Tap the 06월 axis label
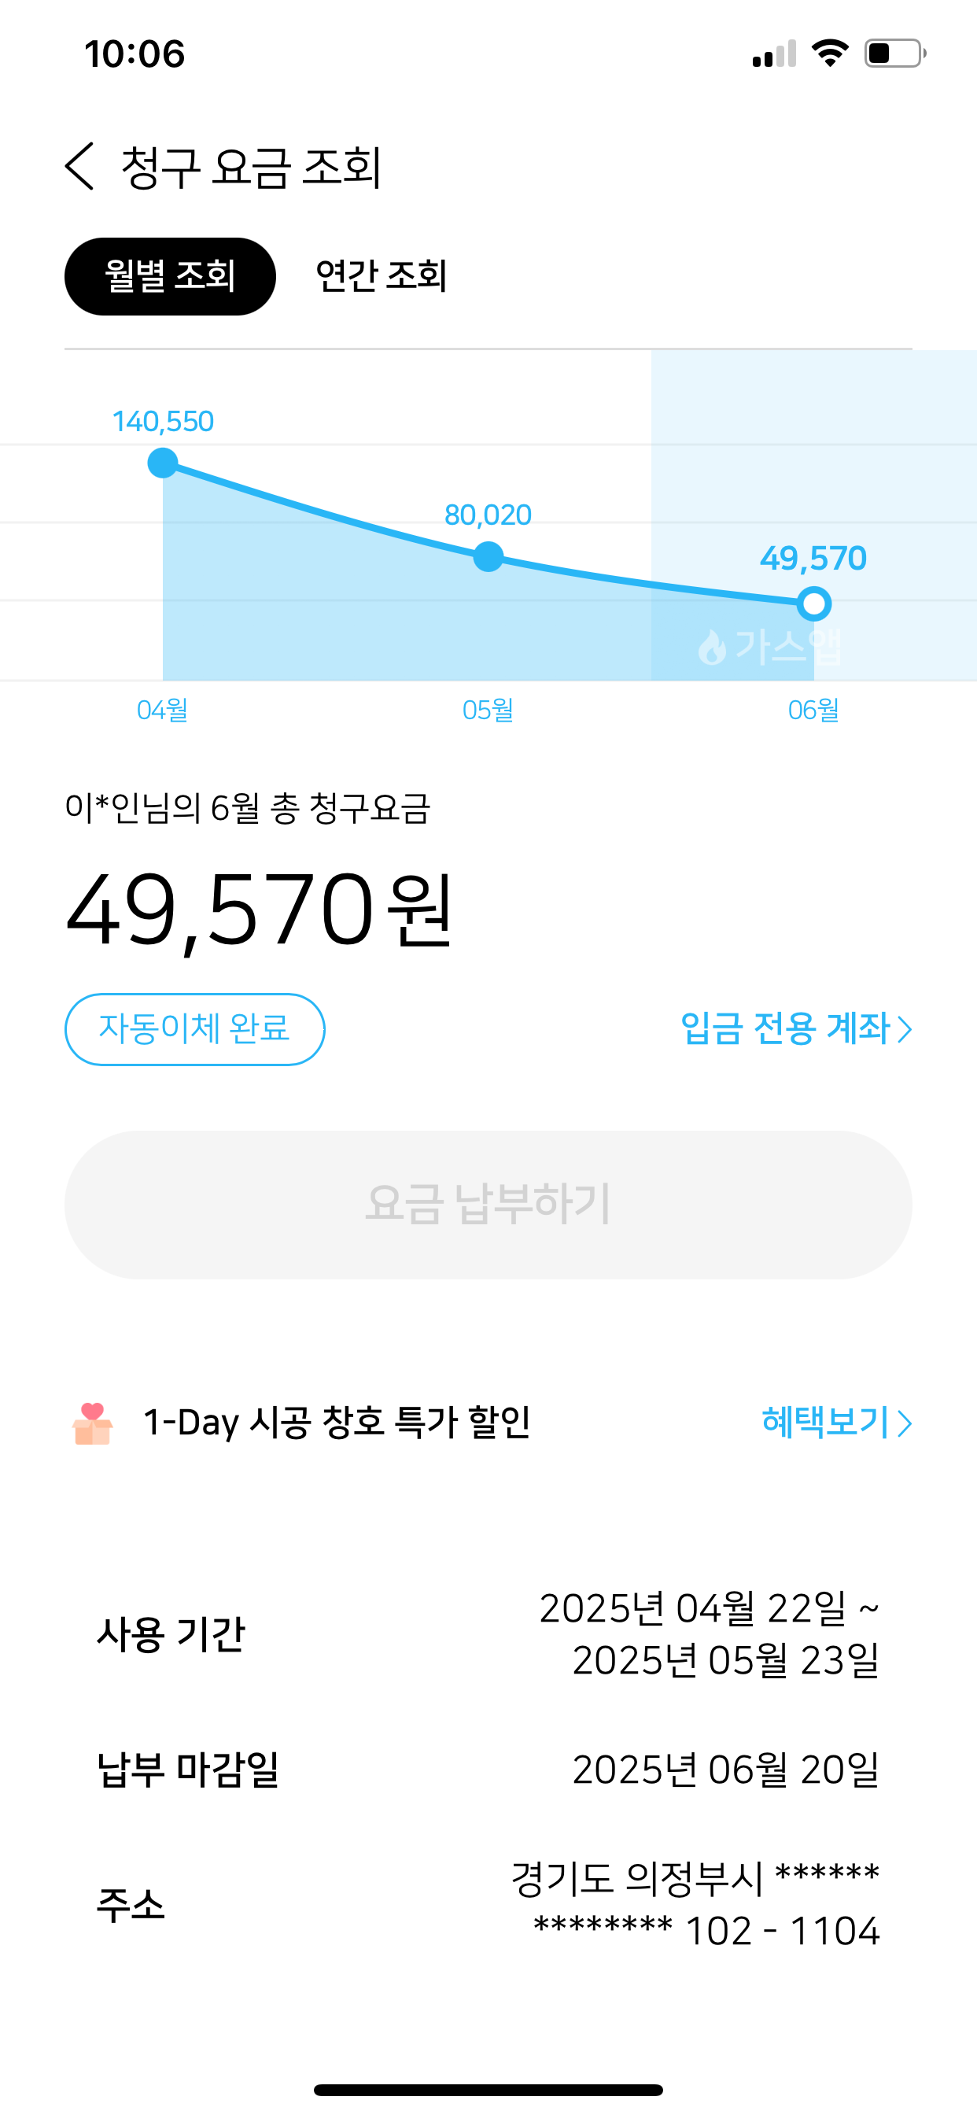The width and height of the screenshot is (977, 2115). 813,711
